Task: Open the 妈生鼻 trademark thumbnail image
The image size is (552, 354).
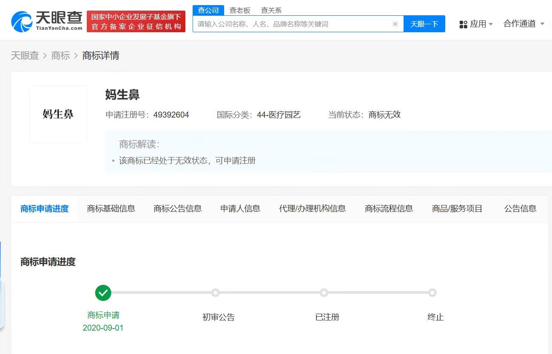Action: [x=57, y=114]
